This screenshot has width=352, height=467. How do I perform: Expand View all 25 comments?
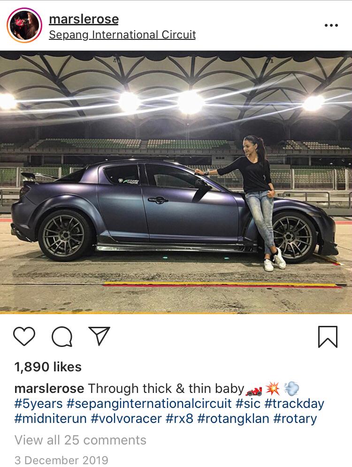coord(80,440)
